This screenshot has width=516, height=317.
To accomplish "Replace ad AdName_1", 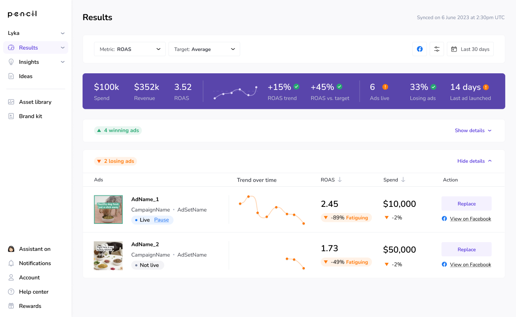I will [466, 204].
